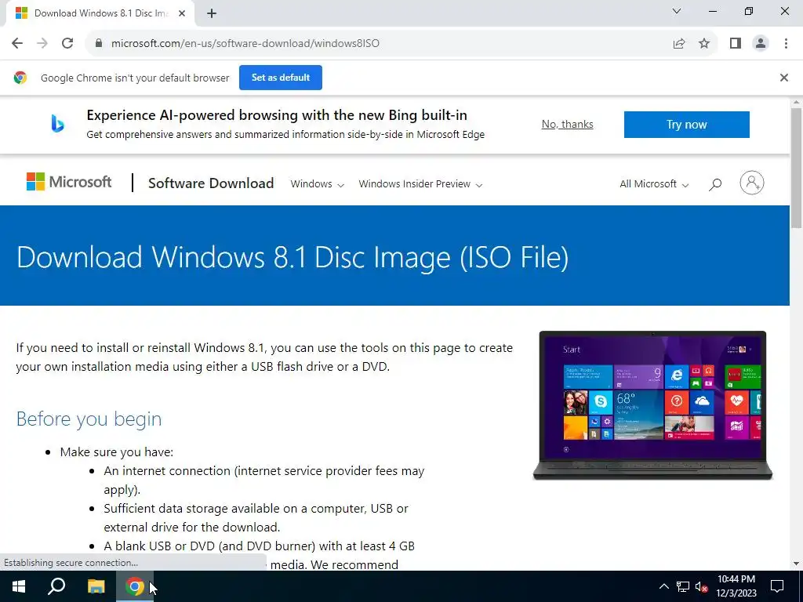Click the browser forward arrow
The width and height of the screenshot is (803, 602).
coord(42,43)
